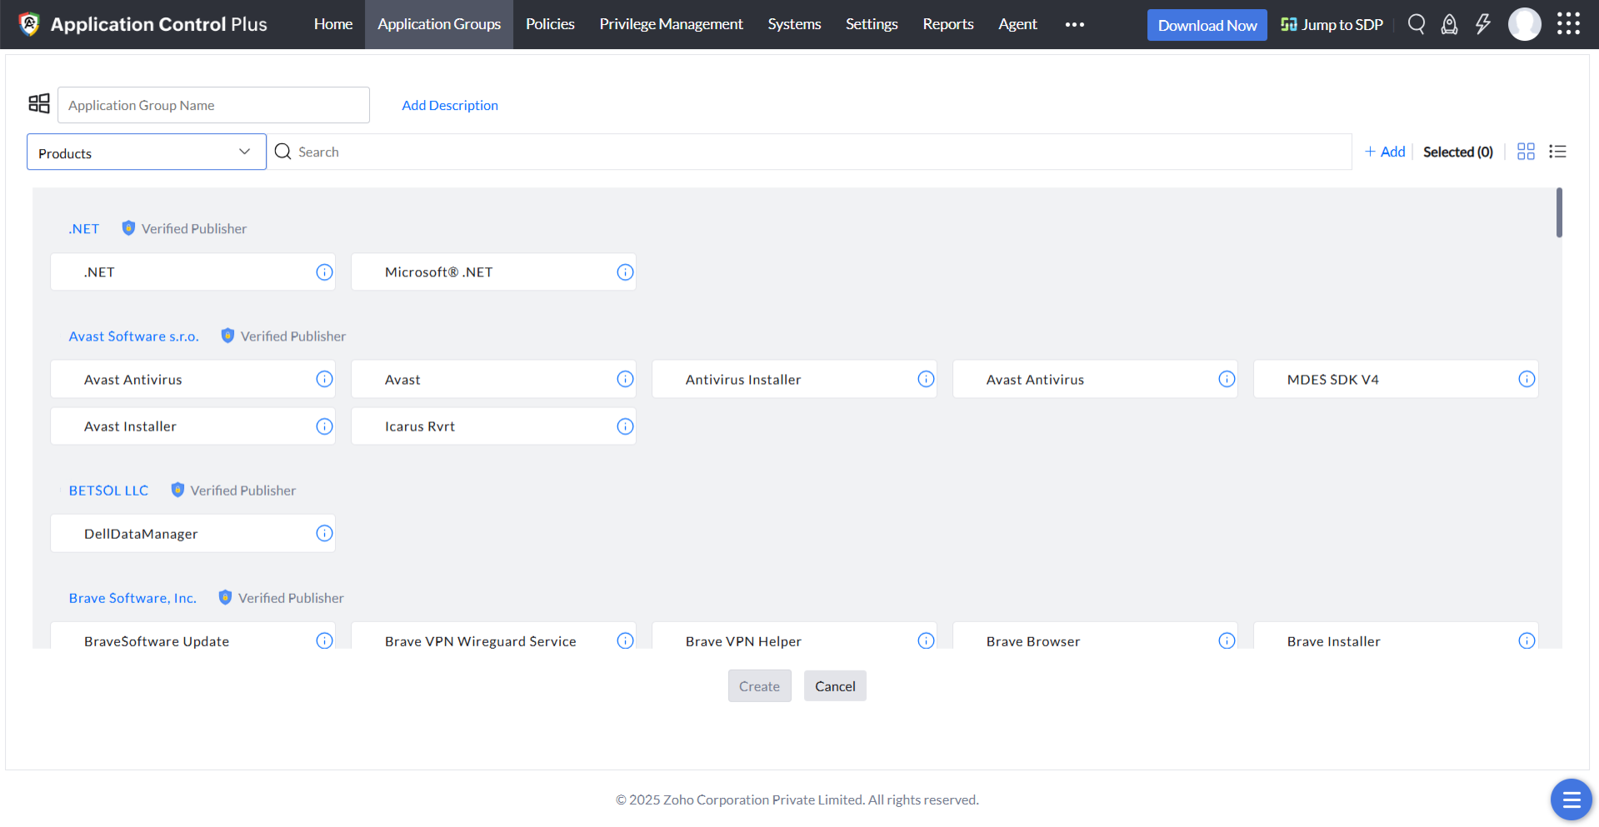Screen dimensions: 1599x827
Task: Select the MDES SDK V4 product card
Action: 1396,379
